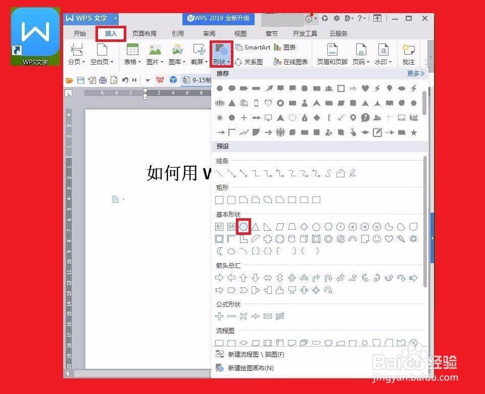Select the division sign equation shape

[x=256, y=316]
